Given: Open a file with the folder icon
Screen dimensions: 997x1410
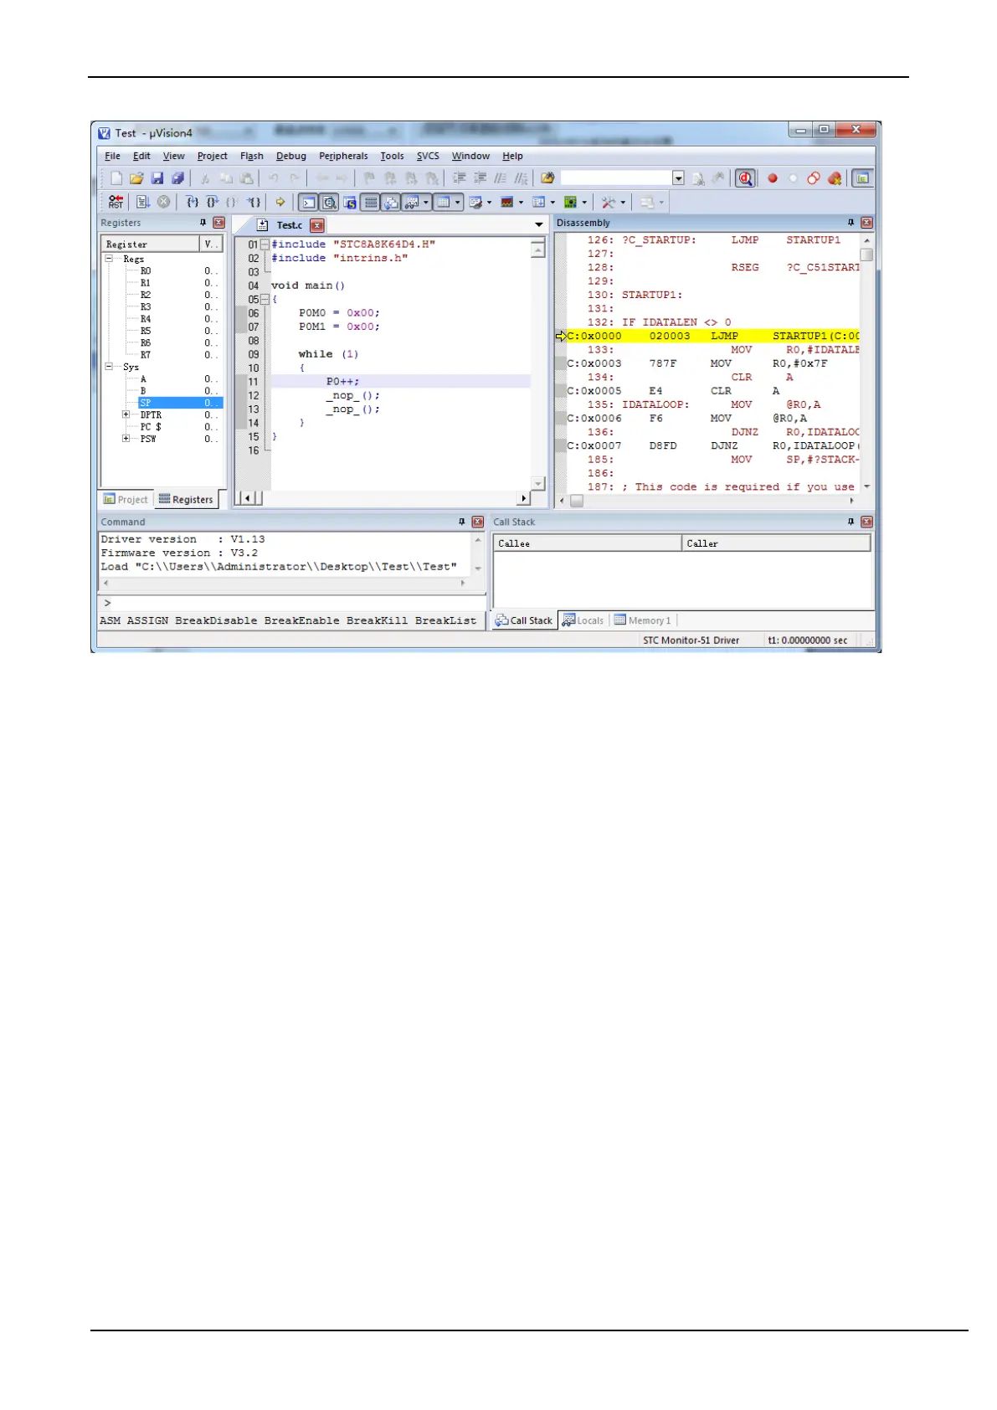Looking at the screenshot, I should 136,178.
